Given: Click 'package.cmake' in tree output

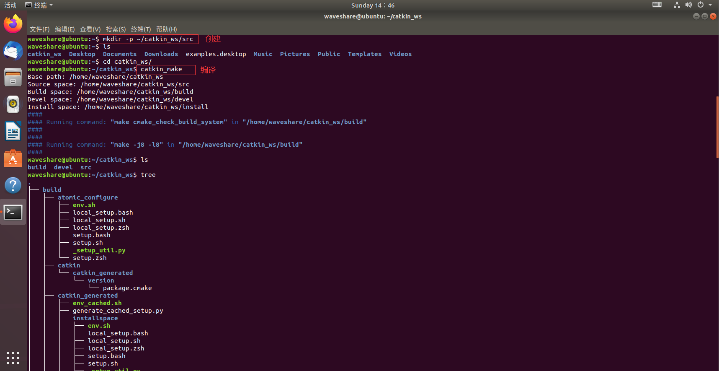Looking at the screenshot, I should (x=127, y=288).
